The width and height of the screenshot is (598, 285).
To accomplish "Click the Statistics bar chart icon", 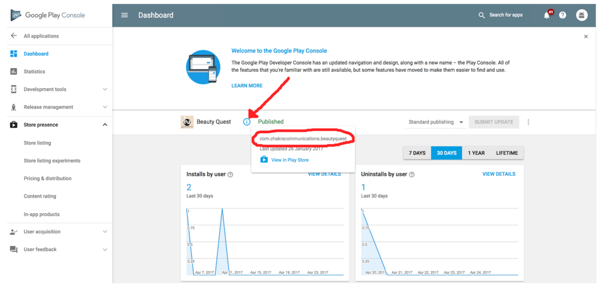I will pyautogui.click(x=14, y=71).
